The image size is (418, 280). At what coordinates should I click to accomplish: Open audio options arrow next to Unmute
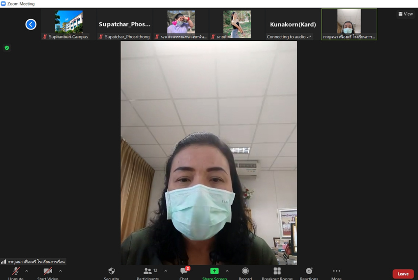(27, 271)
